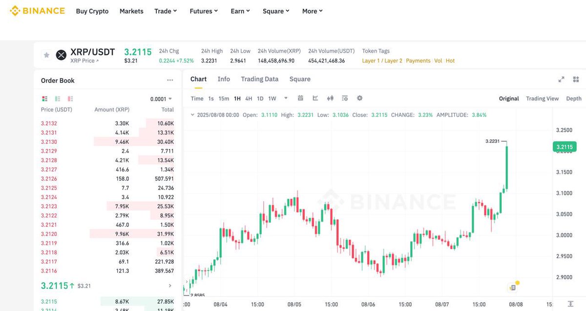Click the news note icon on chart

(512, 287)
